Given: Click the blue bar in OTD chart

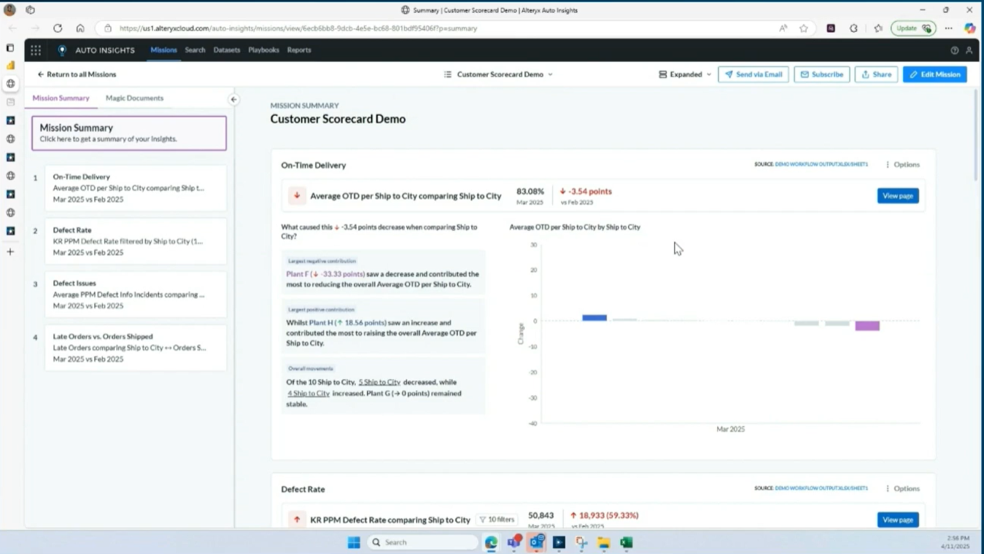Looking at the screenshot, I should [x=594, y=318].
